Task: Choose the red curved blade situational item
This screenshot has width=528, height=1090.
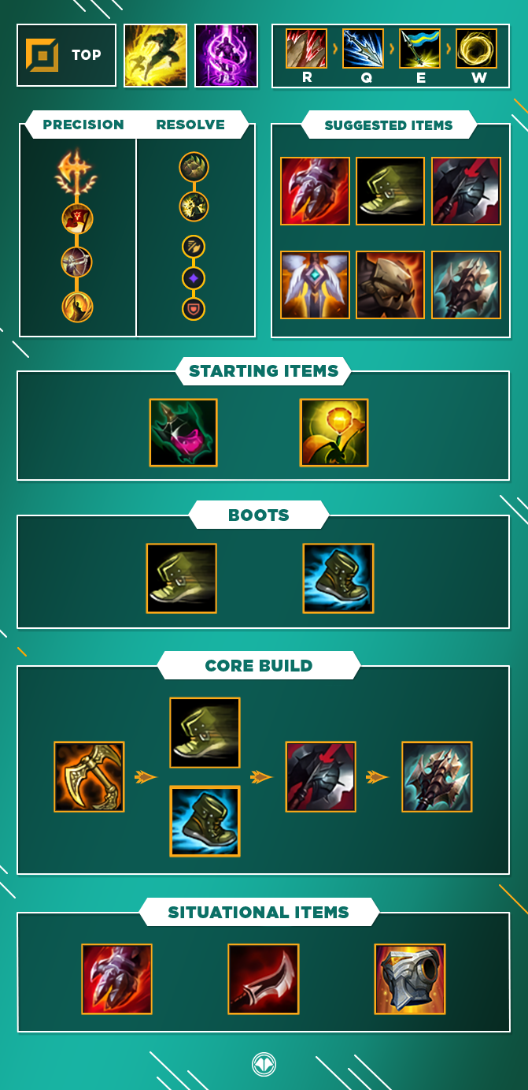Action: click(263, 979)
